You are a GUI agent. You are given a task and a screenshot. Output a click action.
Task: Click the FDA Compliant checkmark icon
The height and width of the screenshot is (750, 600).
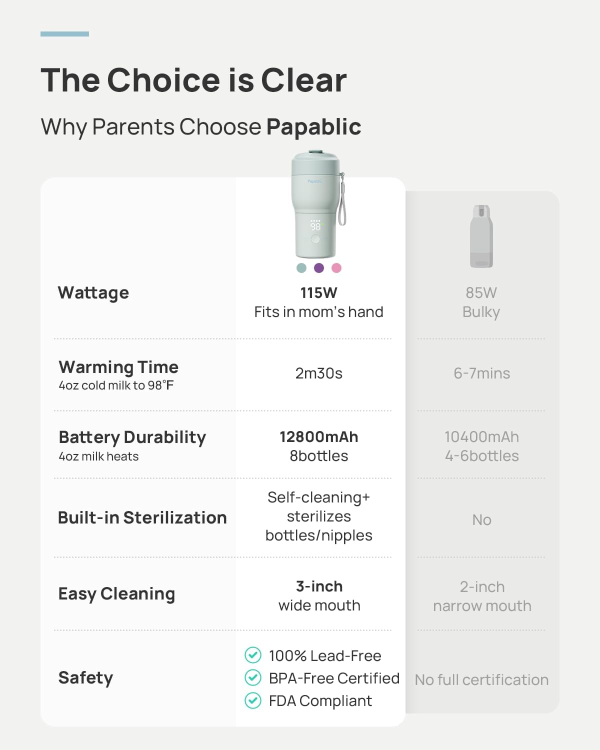(253, 700)
